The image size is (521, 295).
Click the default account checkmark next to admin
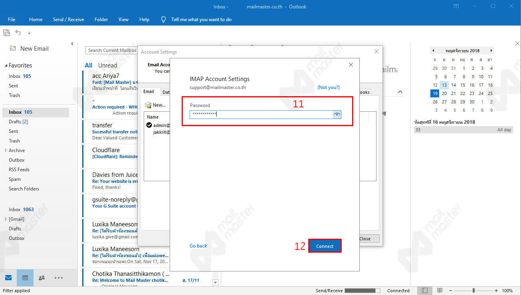(x=149, y=125)
